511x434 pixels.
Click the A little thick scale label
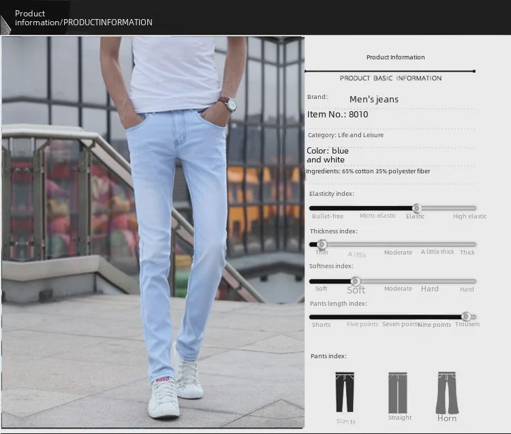(437, 252)
